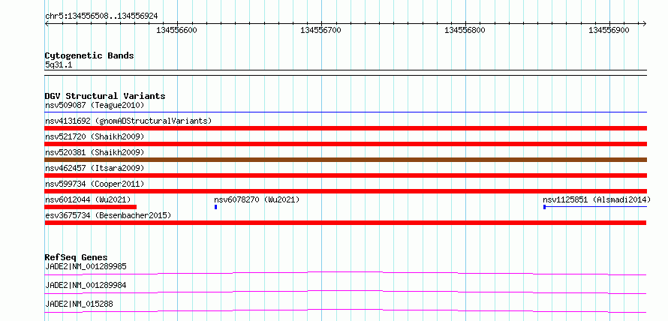Click the brown bar under nsv520381

coord(346,160)
